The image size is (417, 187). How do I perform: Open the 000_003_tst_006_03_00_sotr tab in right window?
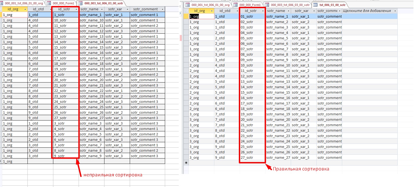tap(290, 5)
